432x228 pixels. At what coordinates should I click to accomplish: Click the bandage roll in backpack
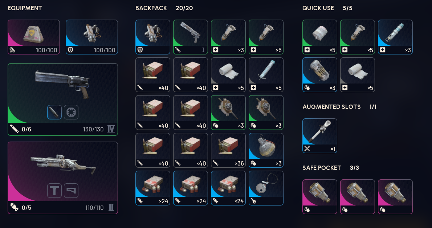[x=228, y=75]
